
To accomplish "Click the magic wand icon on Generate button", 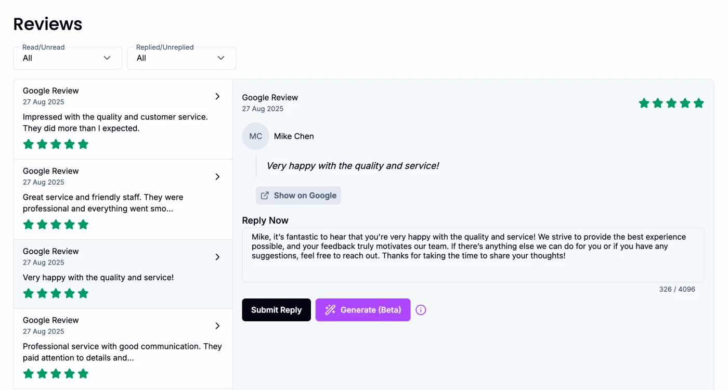I will [330, 310].
